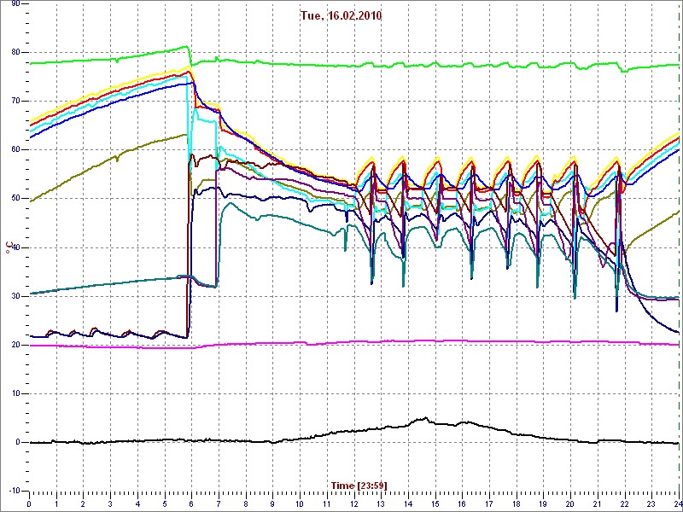Image resolution: width=683 pixels, height=512 pixels.
Task: Click hour 20 on the time axis
Action: point(570,503)
